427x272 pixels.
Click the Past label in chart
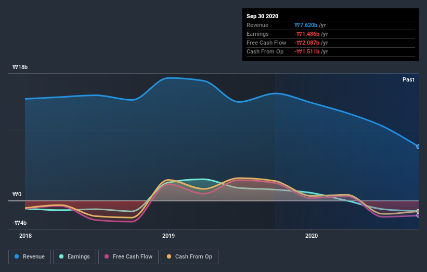click(408, 79)
